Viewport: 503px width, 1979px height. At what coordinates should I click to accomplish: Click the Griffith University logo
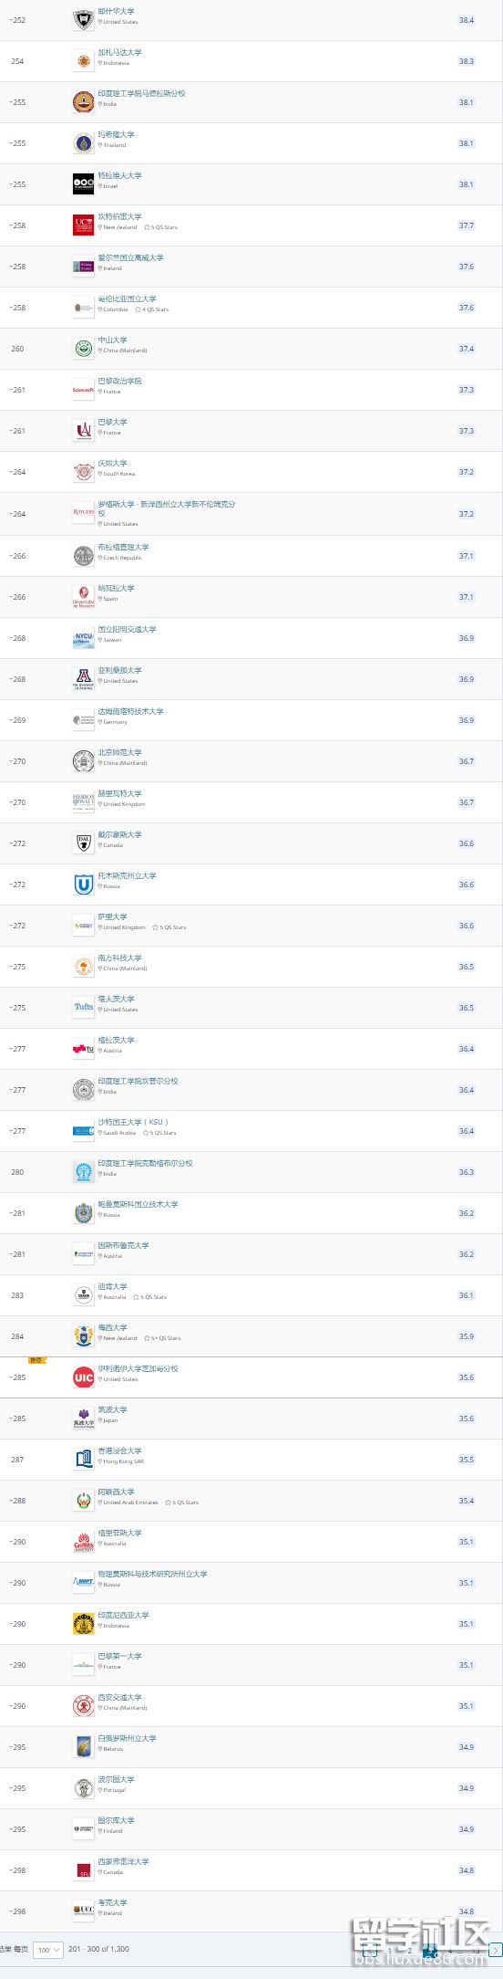click(x=84, y=1542)
